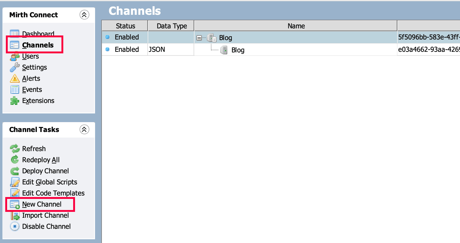Open the Dashboard view
Image resolution: width=460 pixels, height=243 pixels.
click(x=38, y=34)
